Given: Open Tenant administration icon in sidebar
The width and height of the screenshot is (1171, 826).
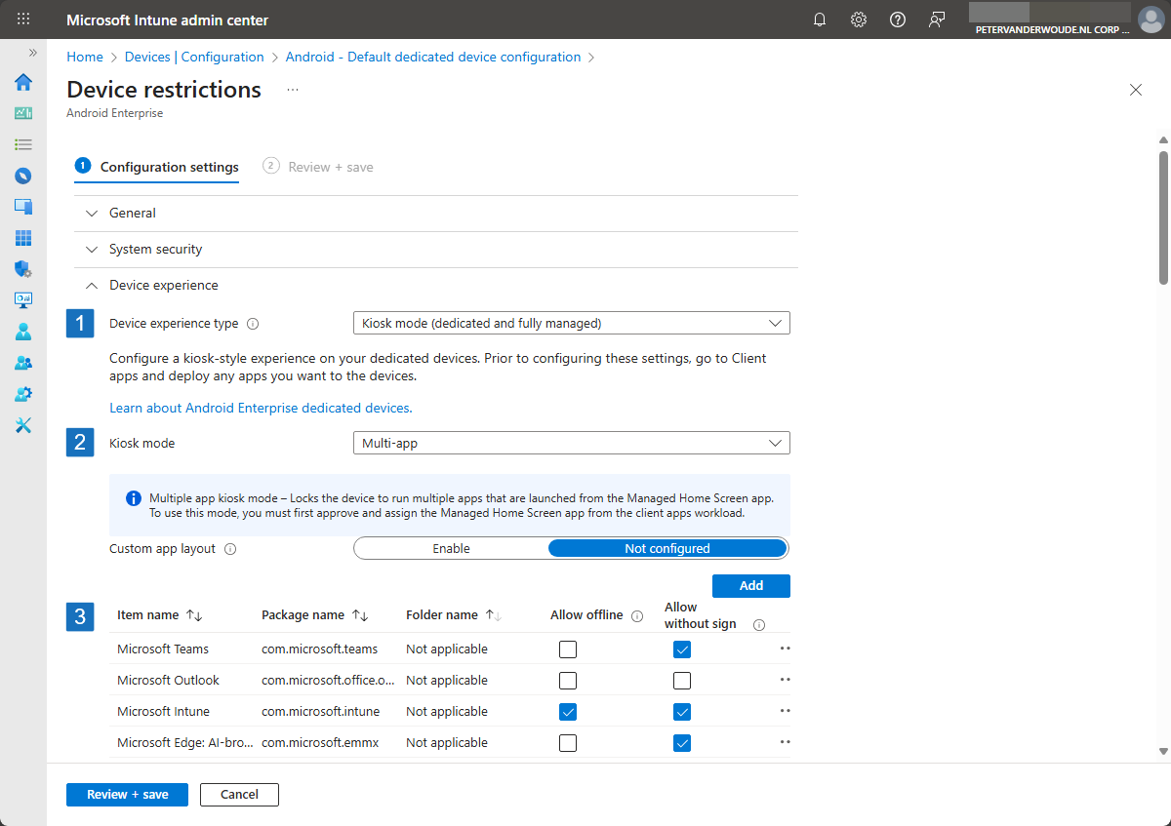Looking at the screenshot, I should point(23,394).
